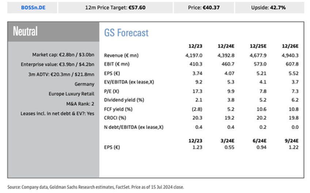Select the Market cap line
Screen dimensions: 310x193
(63, 55)
